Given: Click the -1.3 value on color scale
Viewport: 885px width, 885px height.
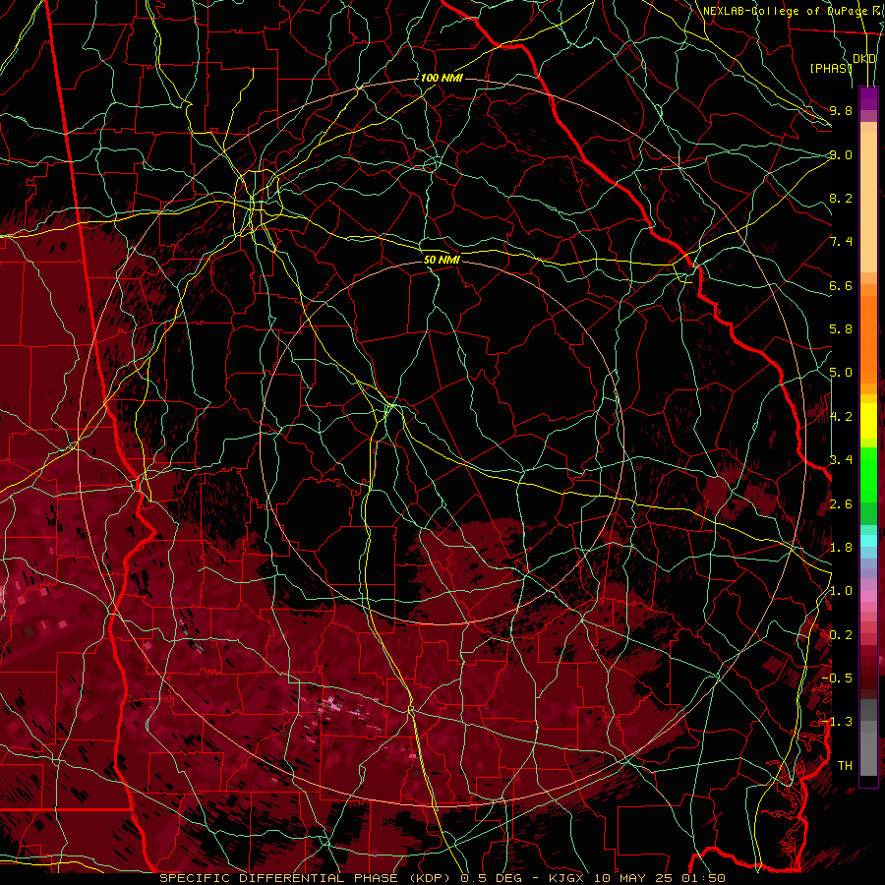Looking at the screenshot, I should point(837,722).
